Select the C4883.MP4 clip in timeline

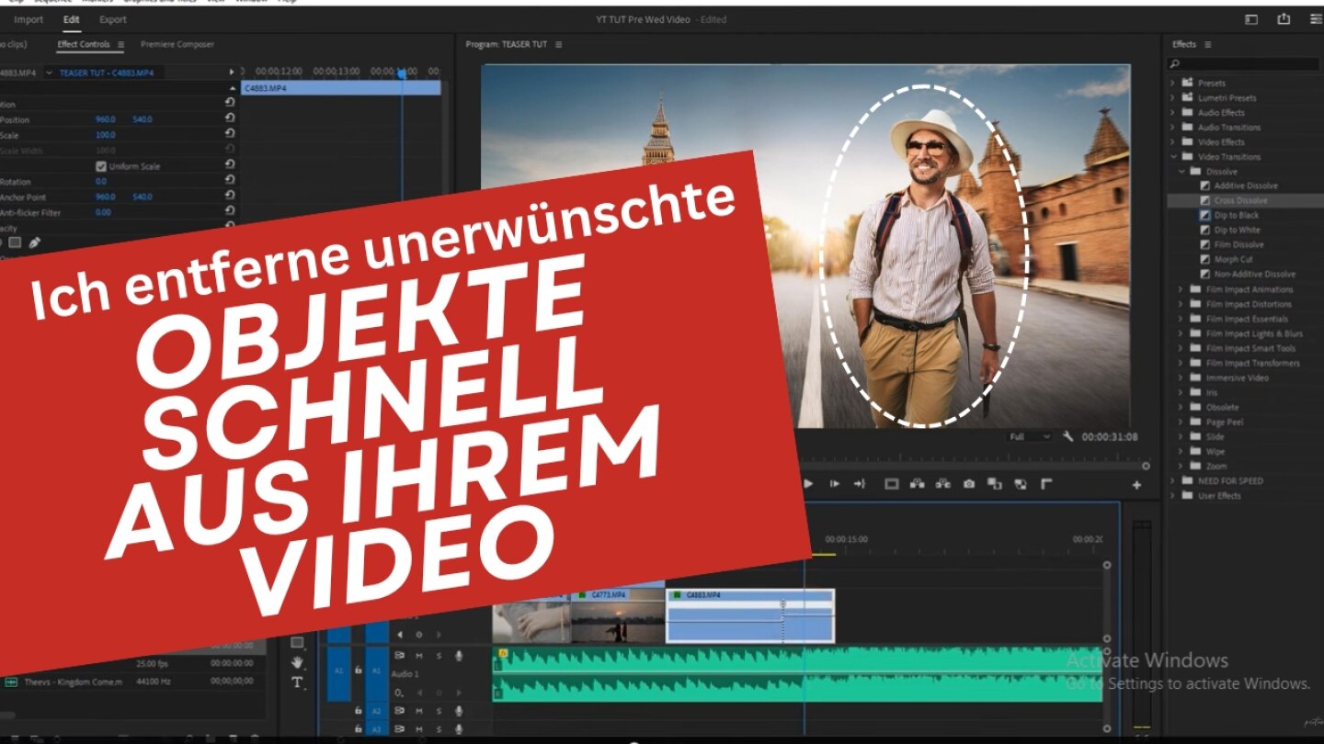[x=750, y=616]
